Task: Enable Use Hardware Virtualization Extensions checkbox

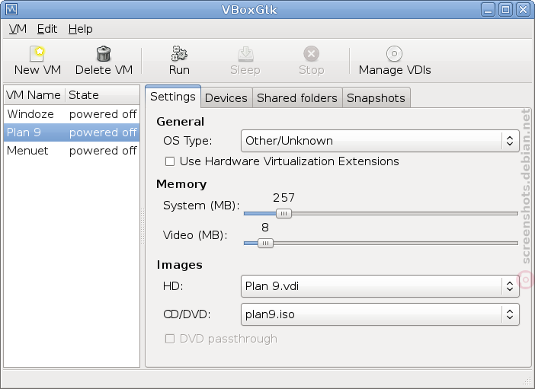Action: pyautogui.click(x=170, y=161)
